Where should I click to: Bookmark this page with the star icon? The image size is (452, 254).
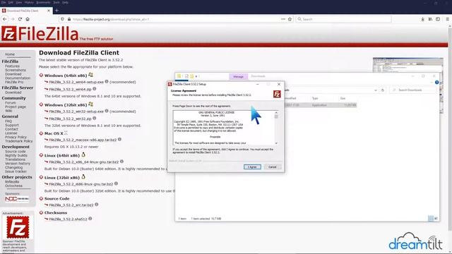click(290, 19)
